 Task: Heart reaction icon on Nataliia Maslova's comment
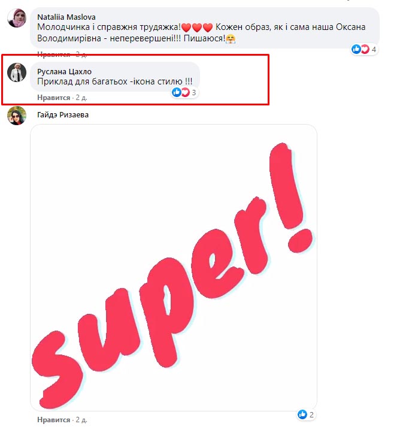[x=365, y=49]
